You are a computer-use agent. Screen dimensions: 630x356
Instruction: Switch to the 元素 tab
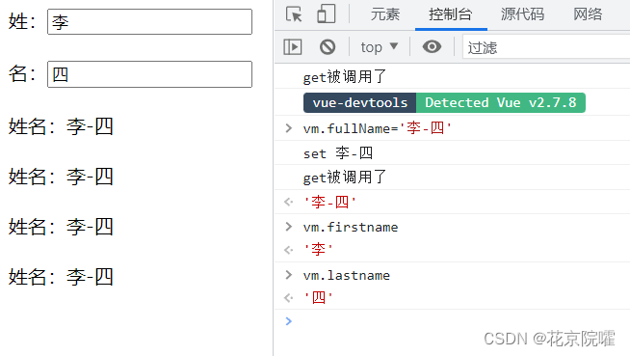(x=385, y=14)
